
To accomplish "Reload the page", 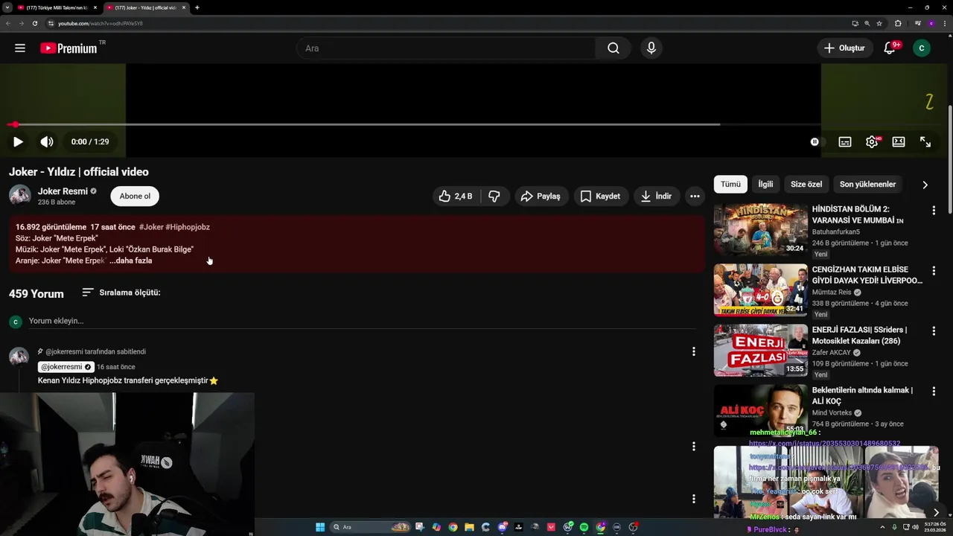I will tap(34, 23).
